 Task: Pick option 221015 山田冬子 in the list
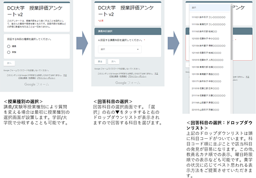(x=210, y=110)
